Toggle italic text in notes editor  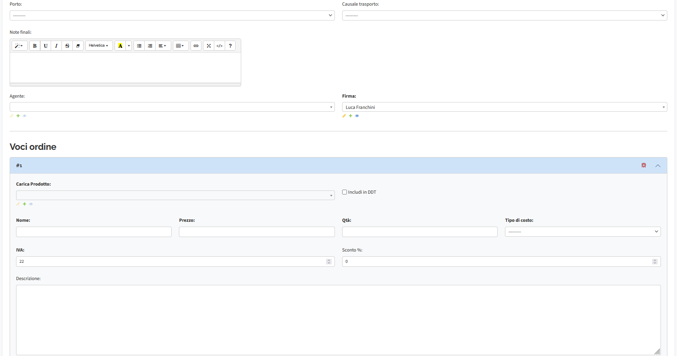(x=56, y=46)
